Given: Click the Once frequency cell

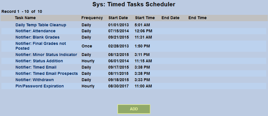Looking at the screenshot, I should point(86,46).
